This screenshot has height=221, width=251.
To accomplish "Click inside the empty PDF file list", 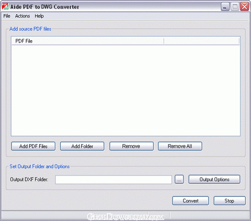I will pyautogui.click(x=125, y=91).
